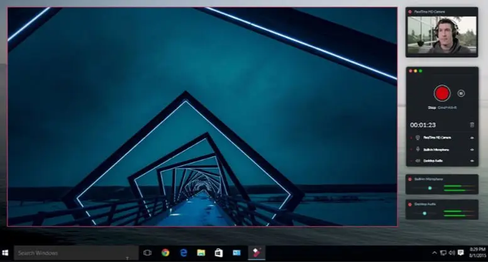488x262 pixels.
Task: Open Google Chrome from the taskbar
Action: [x=165, y=253]
